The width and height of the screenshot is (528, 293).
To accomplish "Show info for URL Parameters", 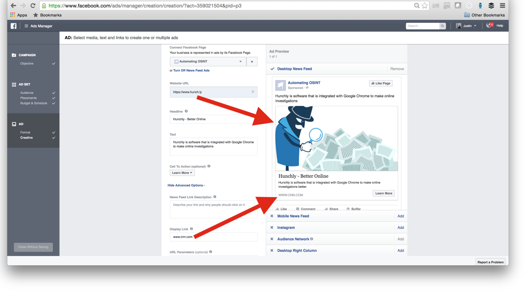I will click(211, 252).
